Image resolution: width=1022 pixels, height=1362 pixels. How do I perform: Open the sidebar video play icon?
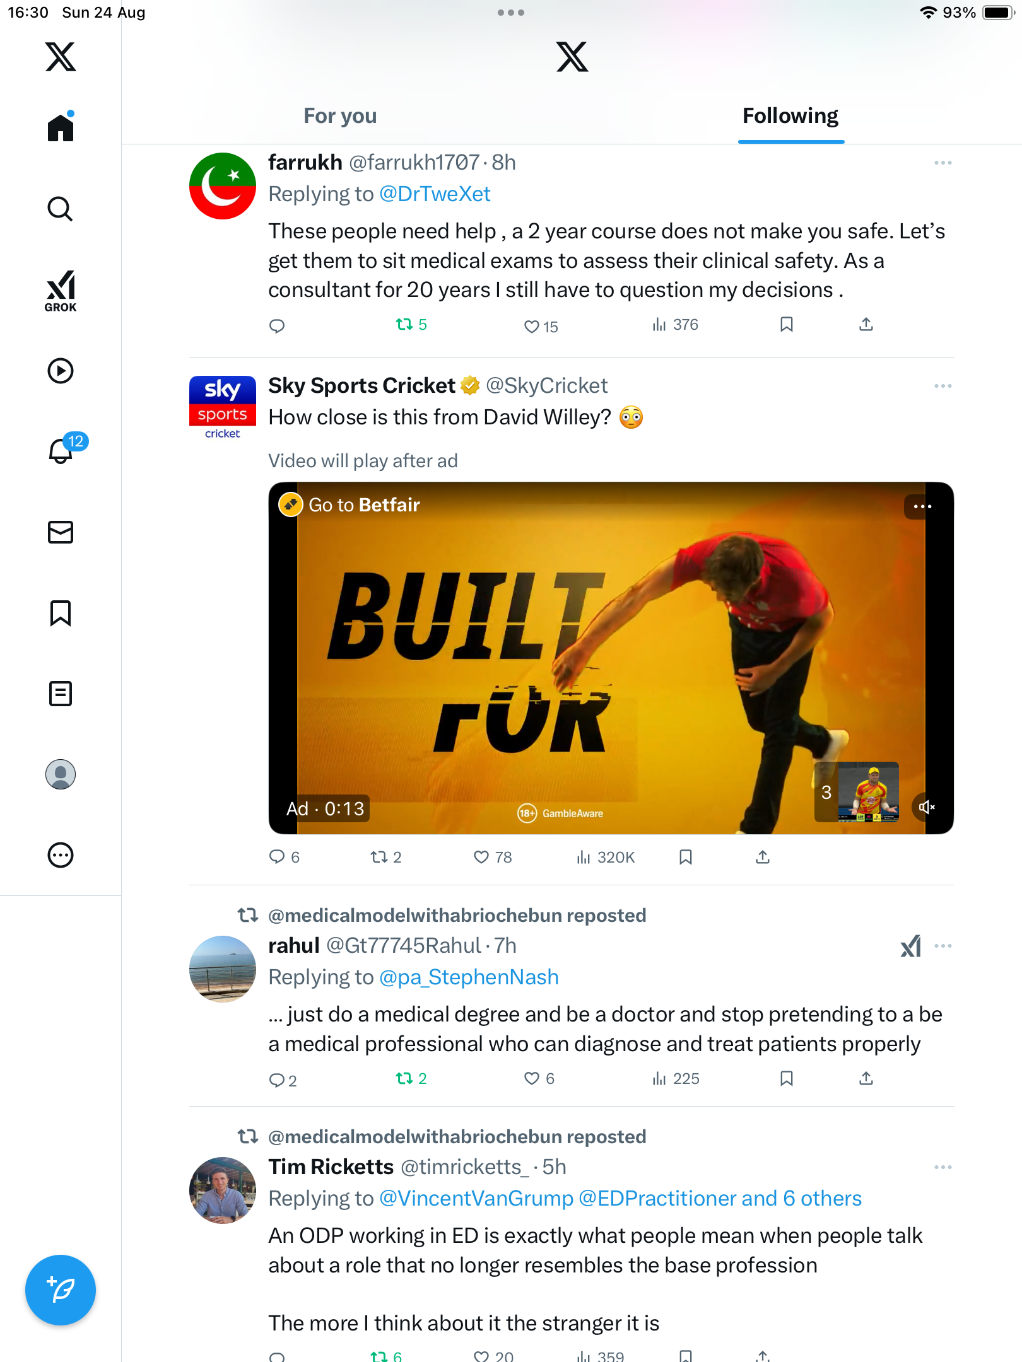[x=61, y=371]
